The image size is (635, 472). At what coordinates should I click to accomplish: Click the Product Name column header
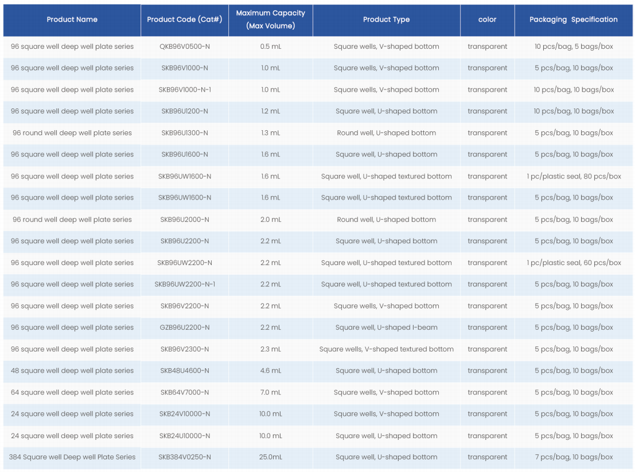click(x=72, y=19)
